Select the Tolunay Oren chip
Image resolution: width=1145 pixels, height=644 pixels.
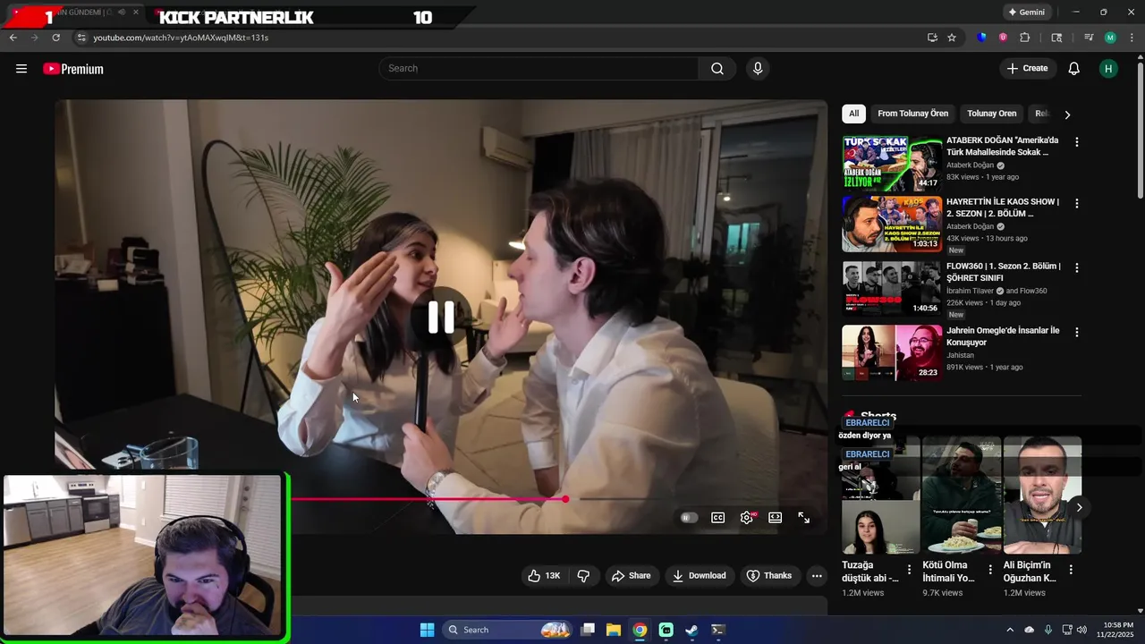pyautogui.click(x=992, y=114)
